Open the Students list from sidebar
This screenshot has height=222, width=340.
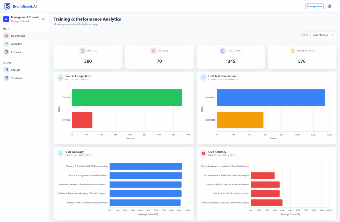point(16,78)
